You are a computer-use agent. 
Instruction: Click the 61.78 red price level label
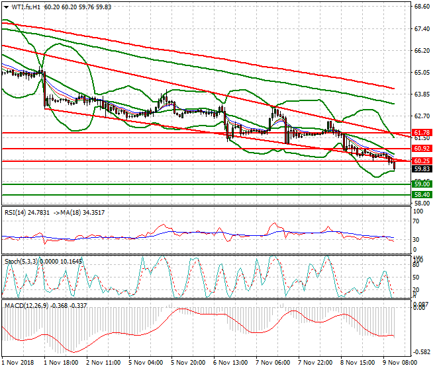422,133
